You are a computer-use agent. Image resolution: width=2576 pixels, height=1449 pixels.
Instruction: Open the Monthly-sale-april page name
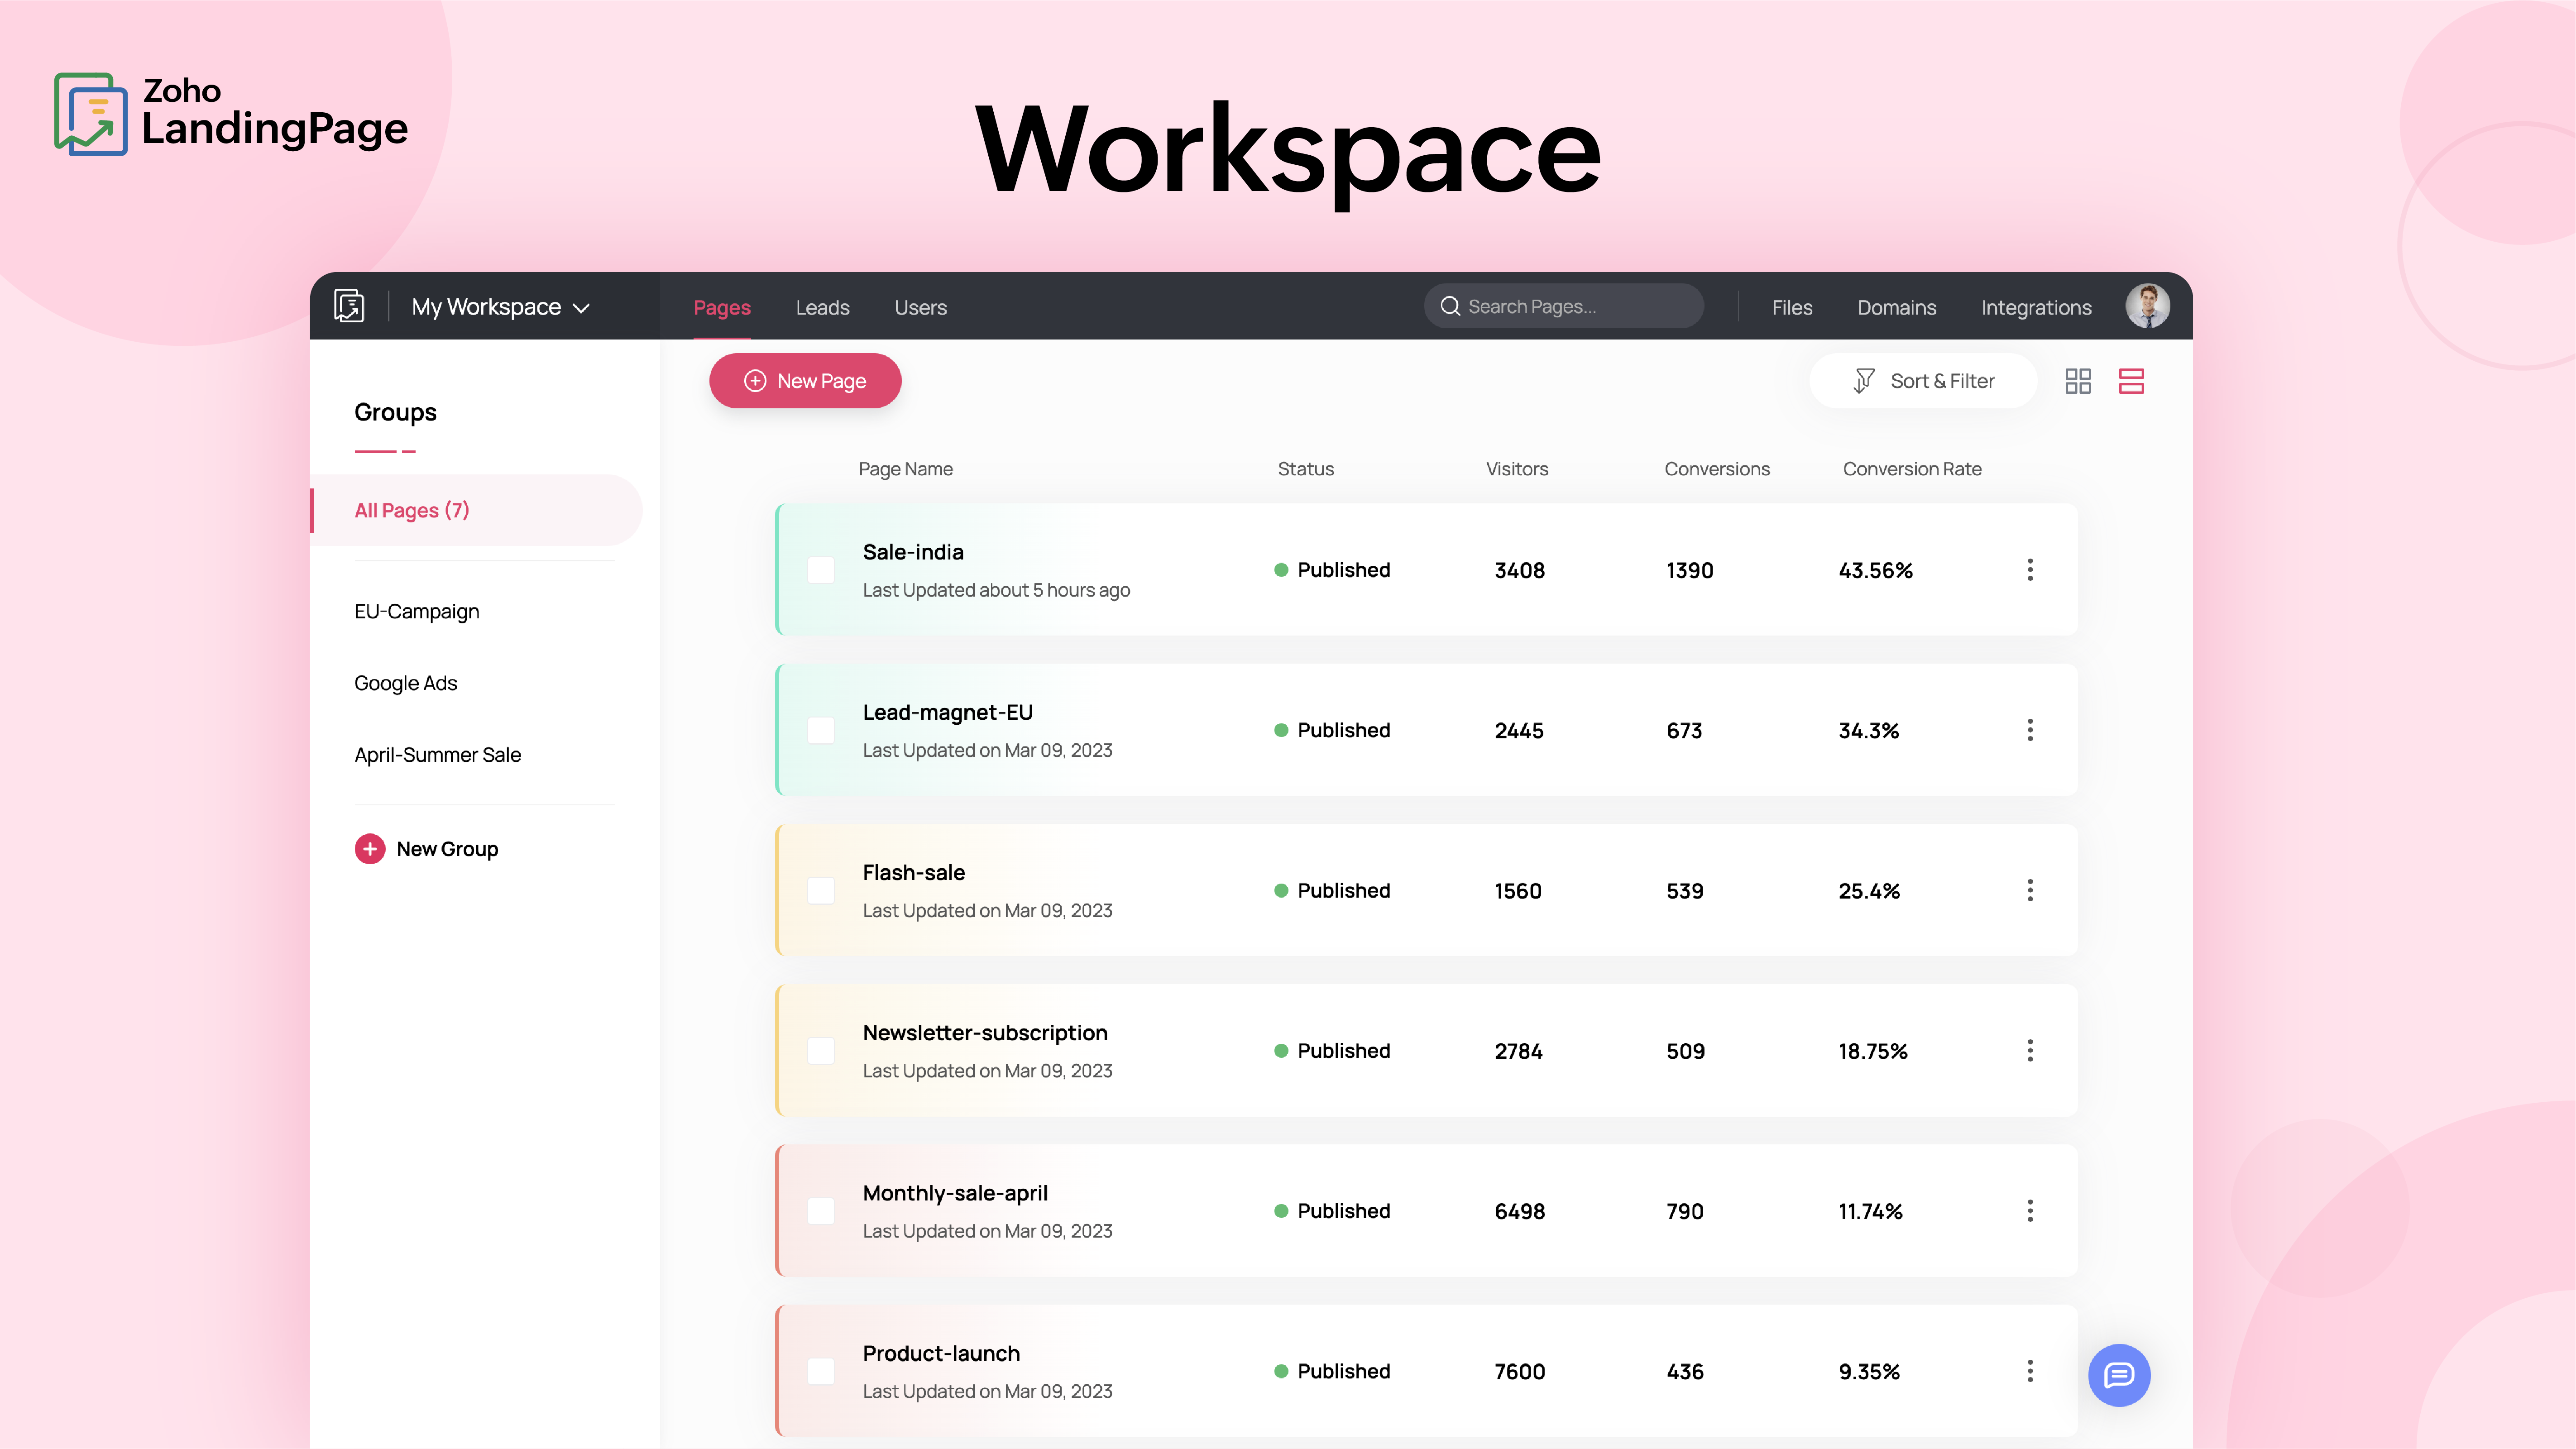[x=955, y=1193]
